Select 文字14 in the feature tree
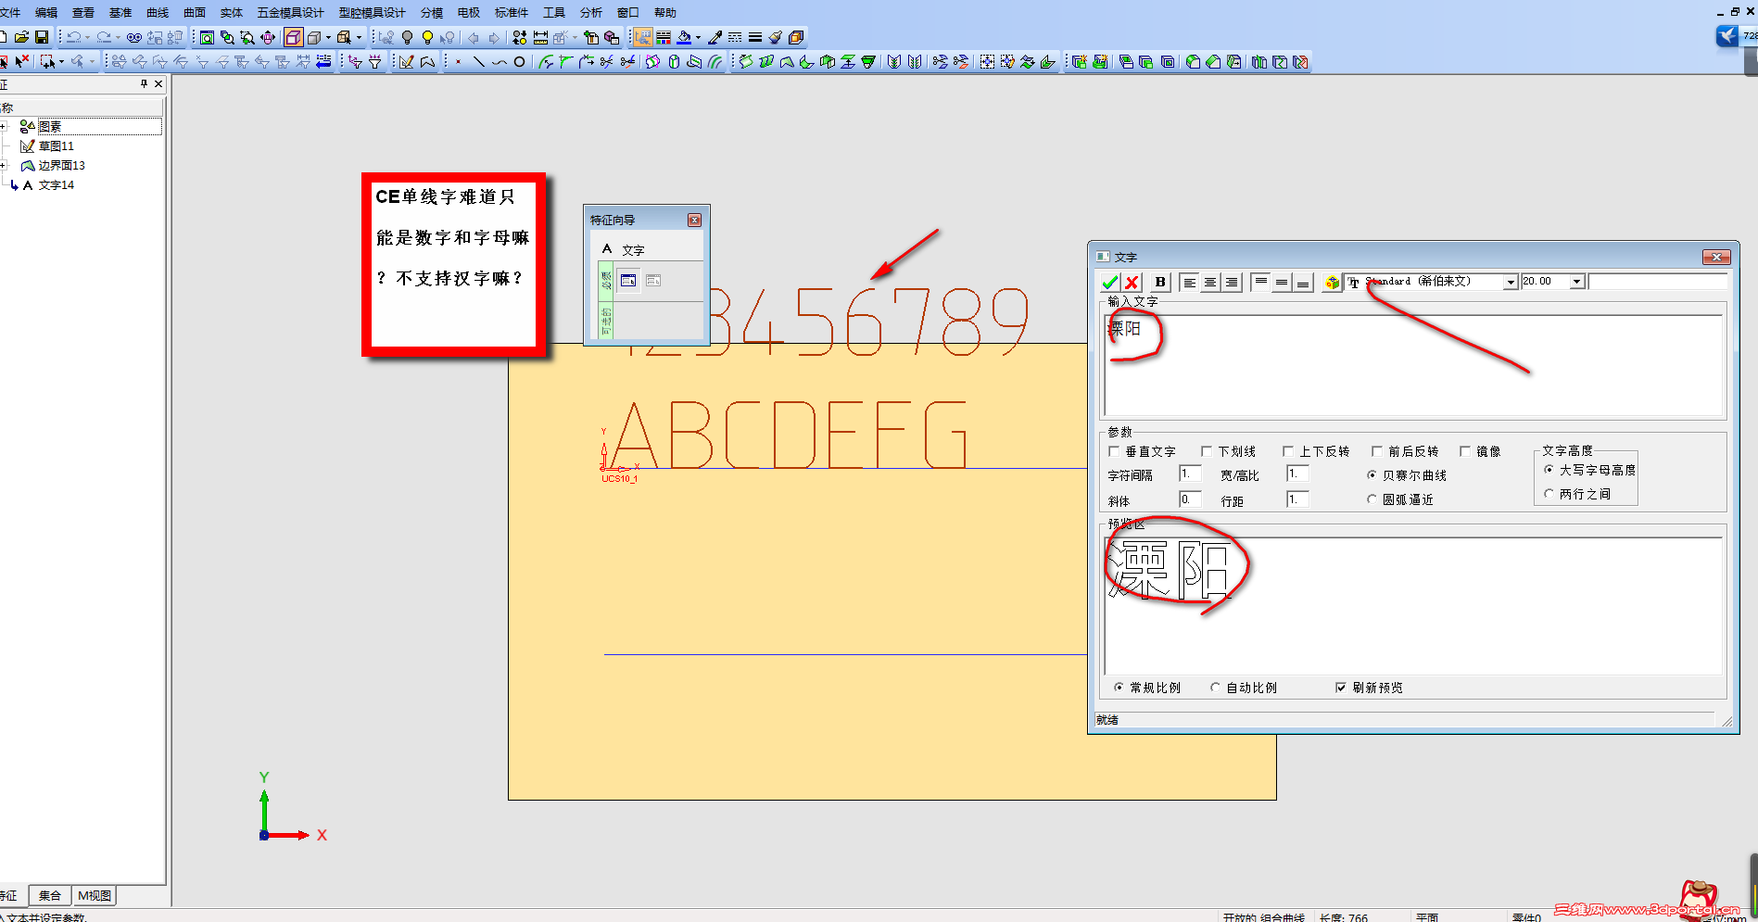 click(57, 184)
